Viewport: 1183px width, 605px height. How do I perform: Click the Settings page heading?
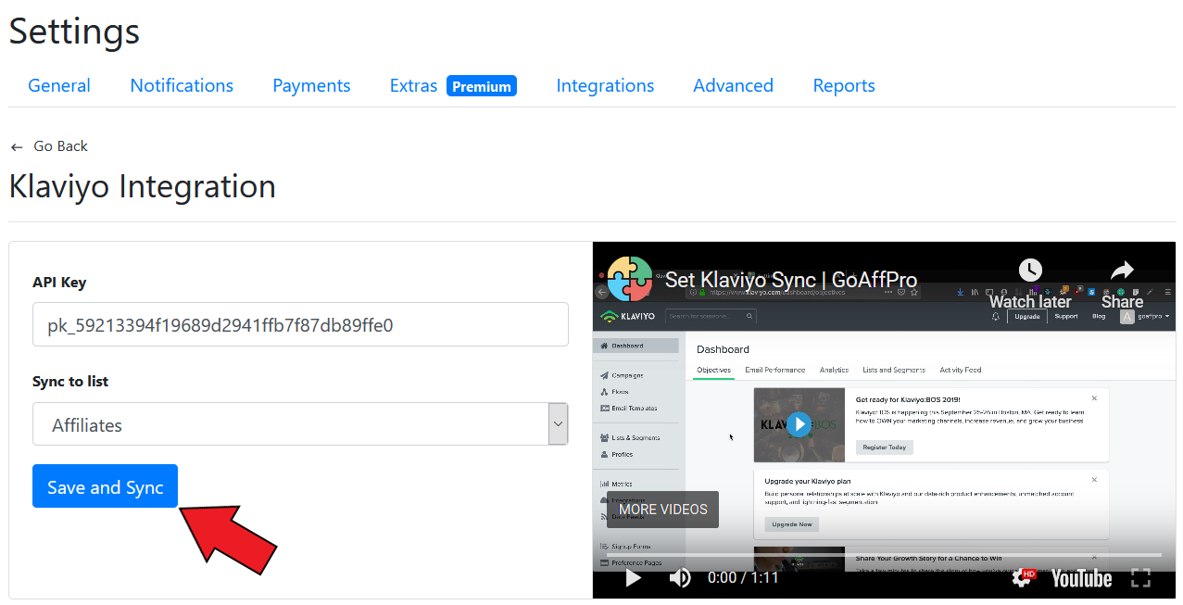[74, 31]
